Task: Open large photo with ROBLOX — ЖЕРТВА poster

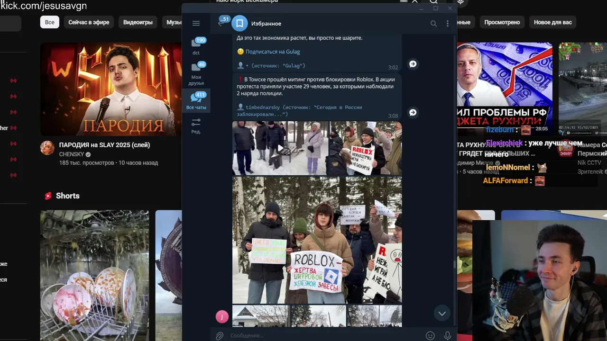Action: point(317,240)
